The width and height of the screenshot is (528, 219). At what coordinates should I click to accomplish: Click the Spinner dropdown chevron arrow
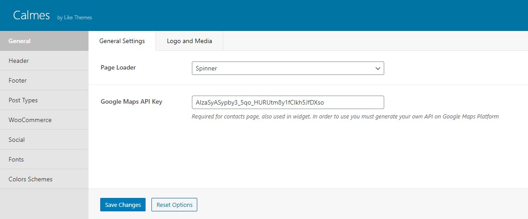(x=378, y=68)
